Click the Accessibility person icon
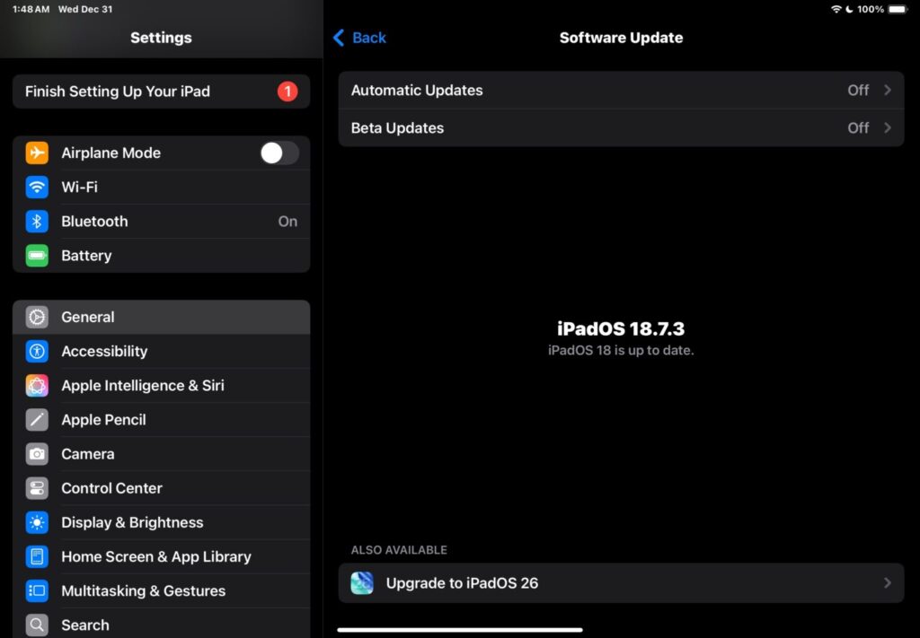 [x=37, y=351]
